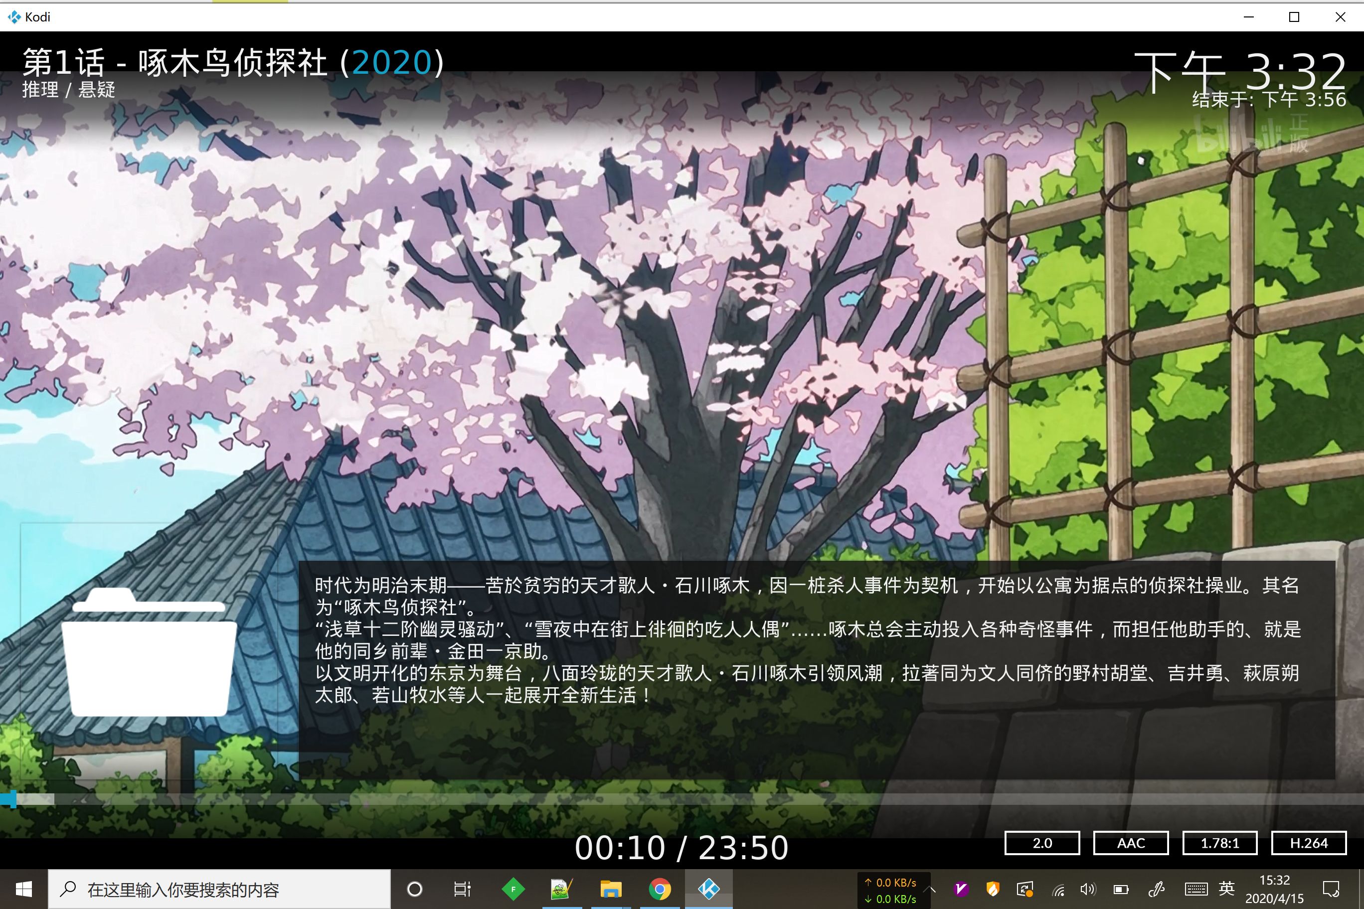Screen dimensions: 1364x909
Task: Close the Kodi window
Action: pos(1340,17)
